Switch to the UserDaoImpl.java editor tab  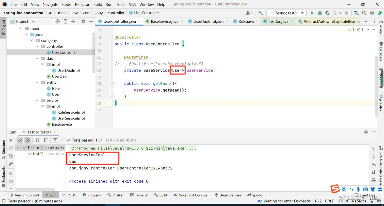click(208, 22)
